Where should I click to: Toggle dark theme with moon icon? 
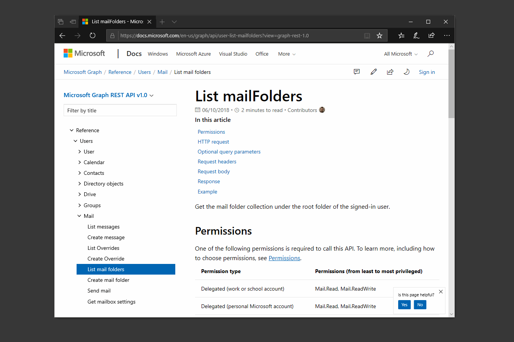(407, 72)
